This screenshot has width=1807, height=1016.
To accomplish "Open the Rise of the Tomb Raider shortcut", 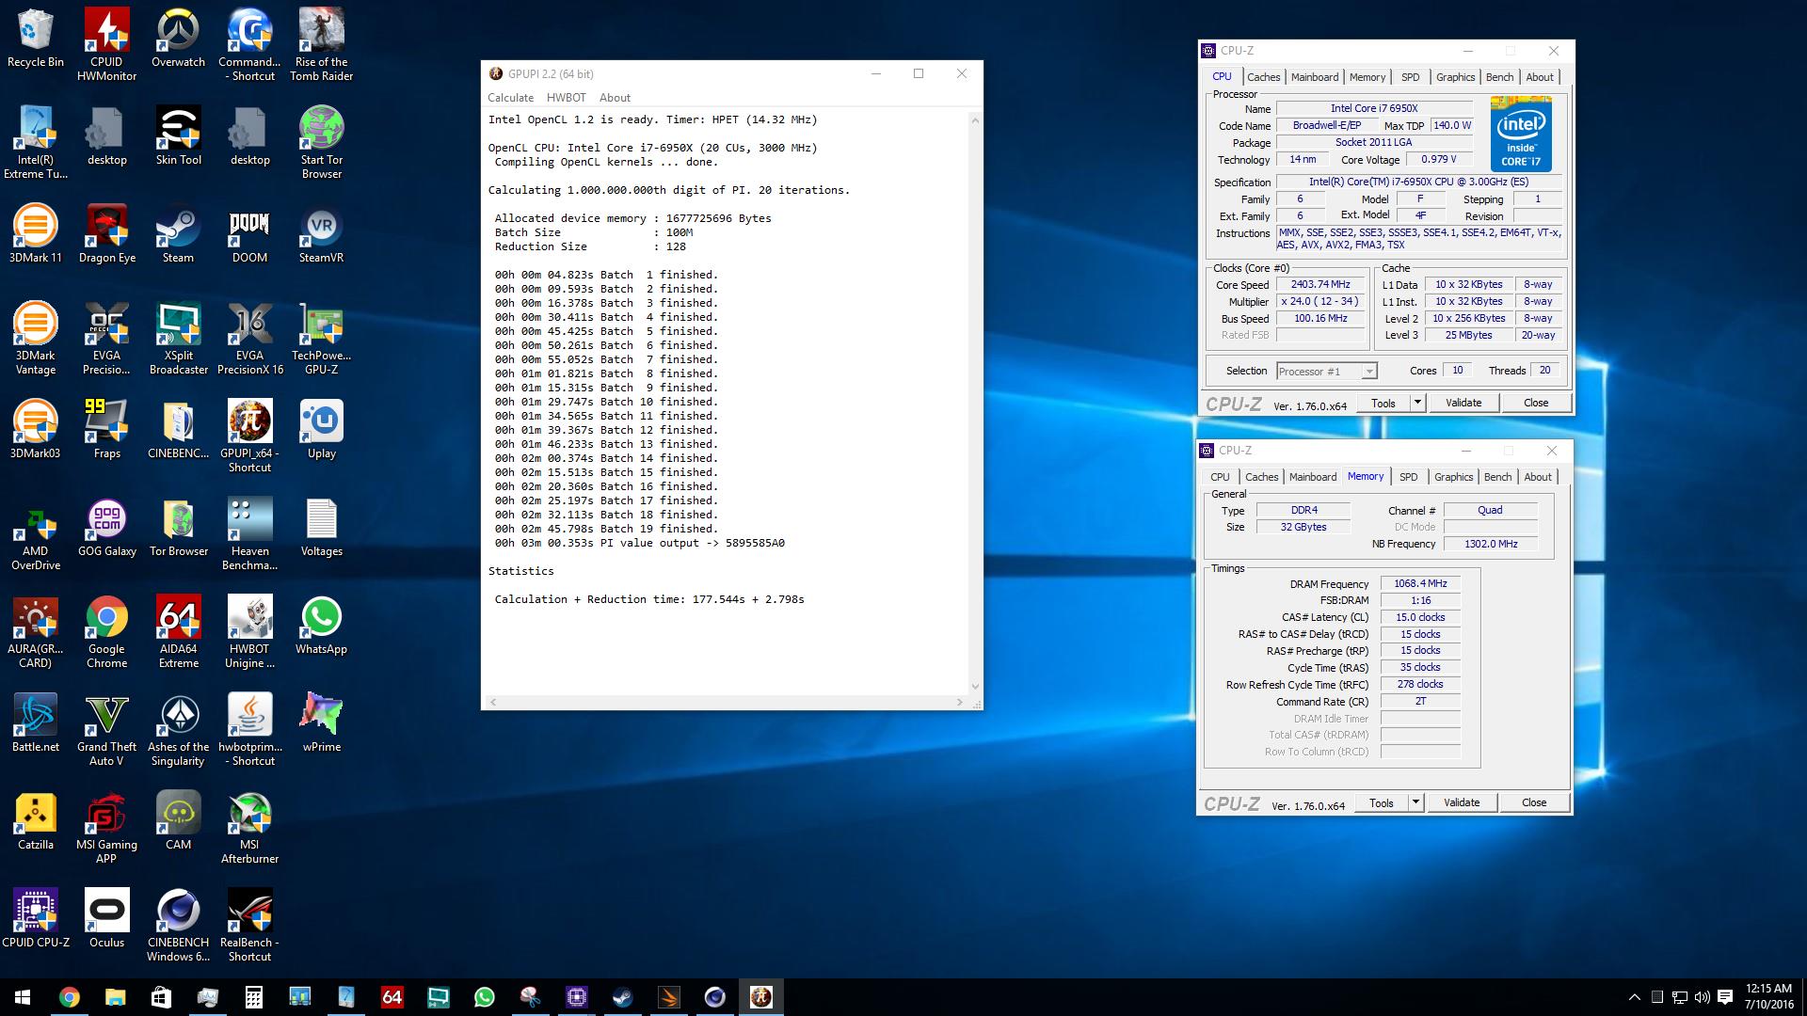I will tap(321, 44).
